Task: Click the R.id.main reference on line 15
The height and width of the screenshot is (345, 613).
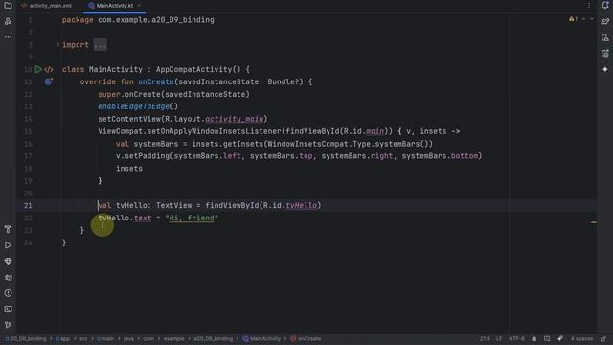Action: click(364, 131)
